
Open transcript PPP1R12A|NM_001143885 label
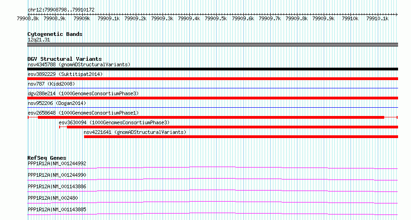[57, 209]
